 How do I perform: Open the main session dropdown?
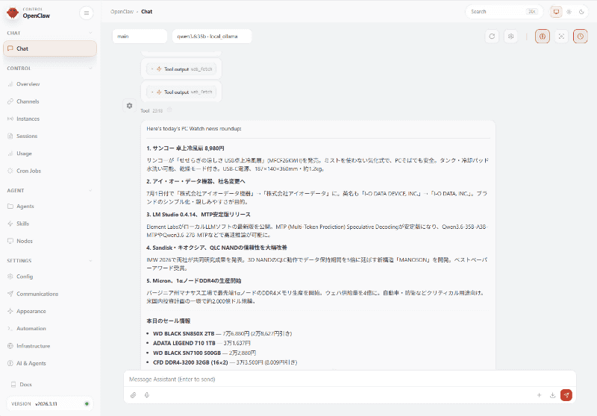140,37
